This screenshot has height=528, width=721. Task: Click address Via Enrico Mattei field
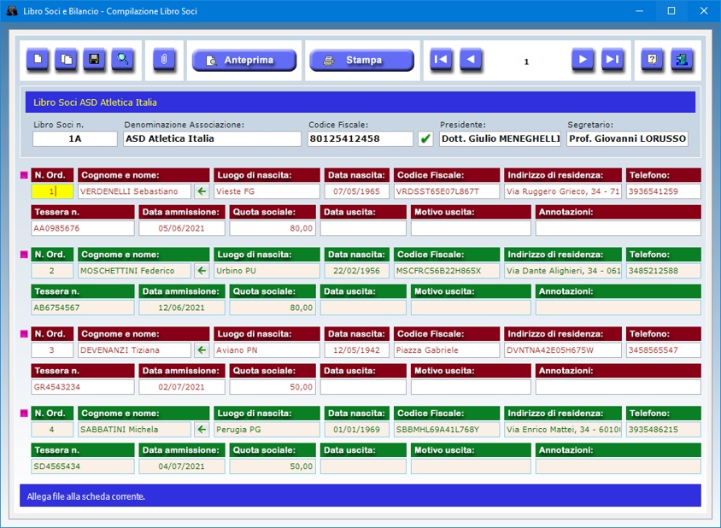pos(563,430)
